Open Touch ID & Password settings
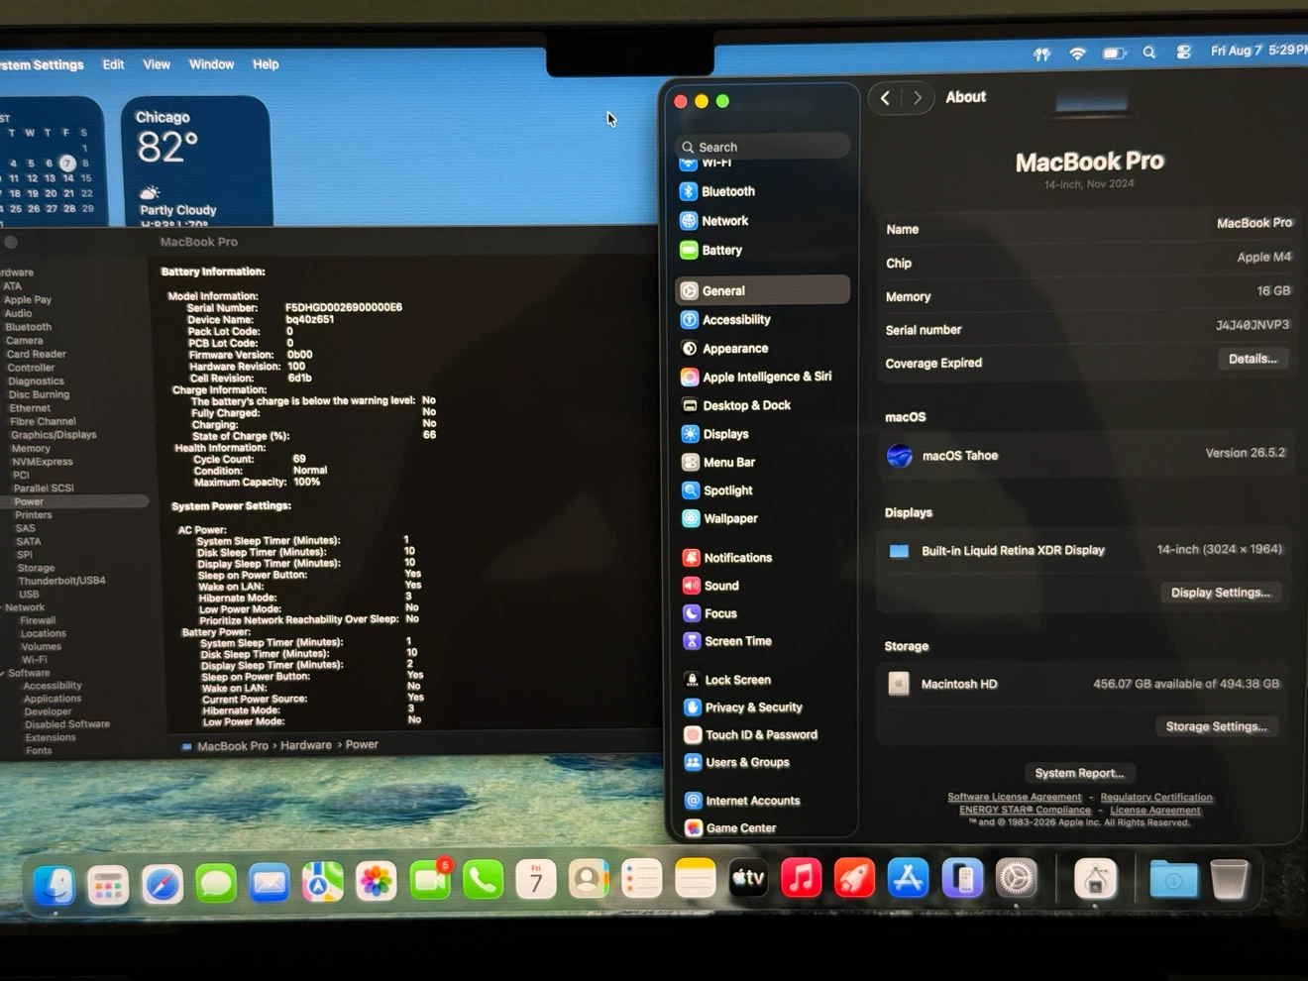 (763, 734)
